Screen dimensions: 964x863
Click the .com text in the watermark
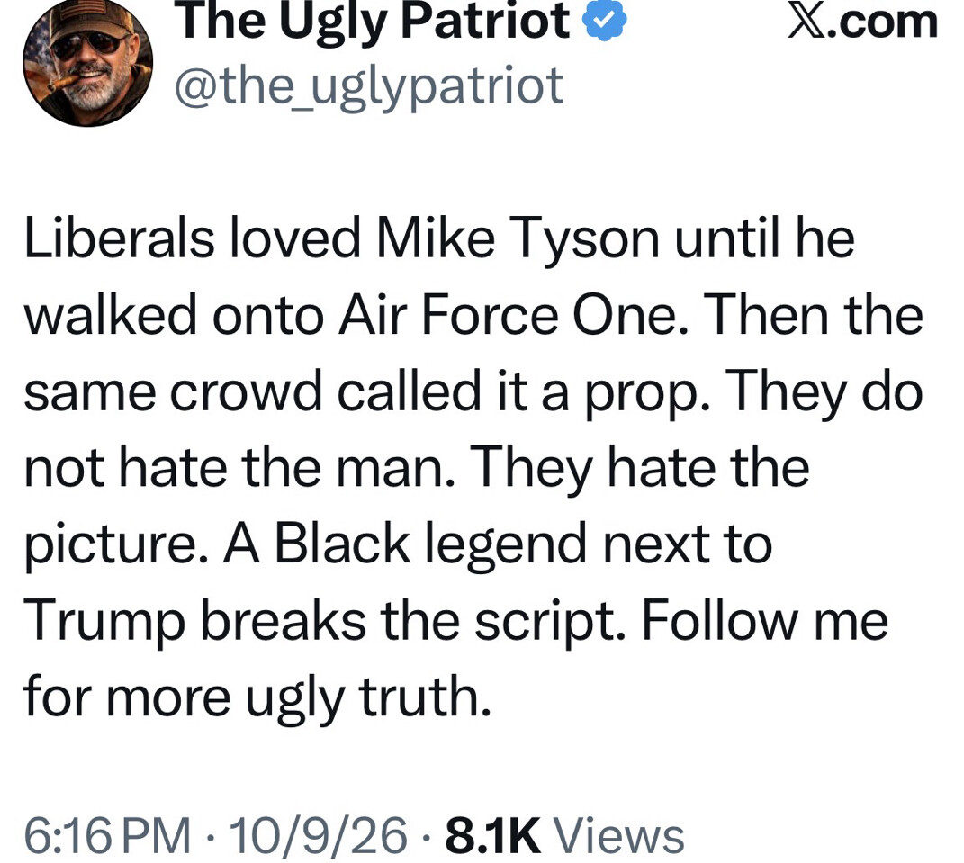[x=883, y=22]
